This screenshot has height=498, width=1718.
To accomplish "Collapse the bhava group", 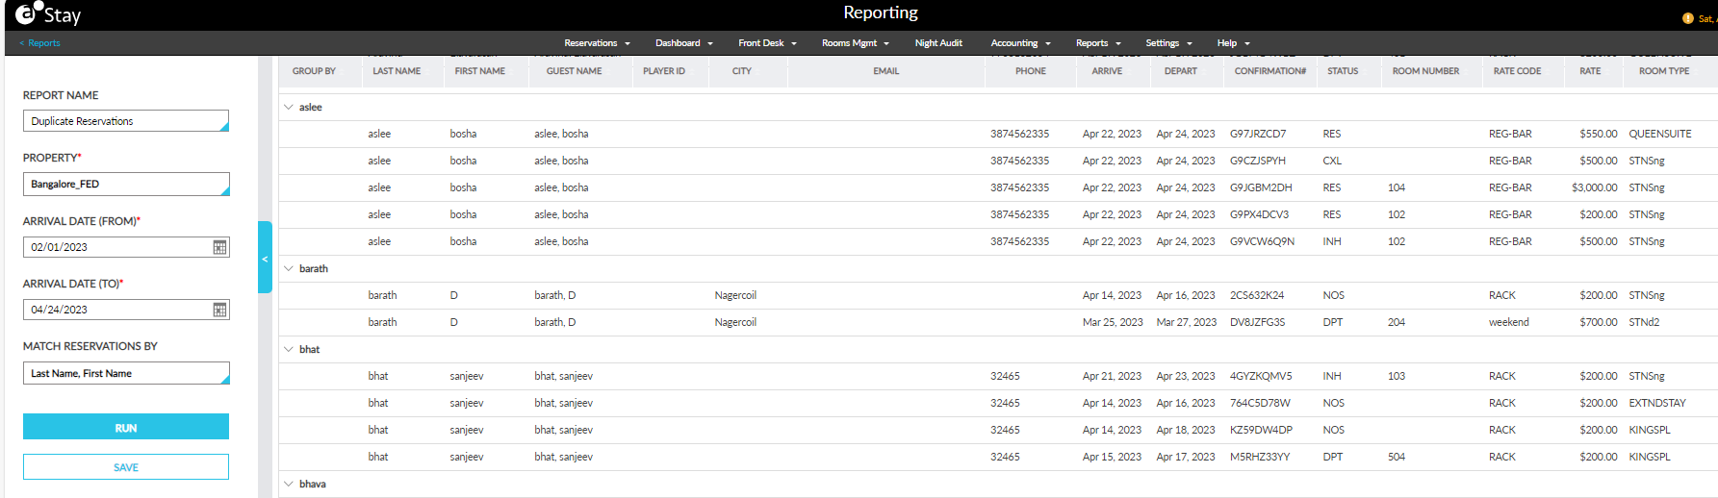I will (x=289, y=484).
